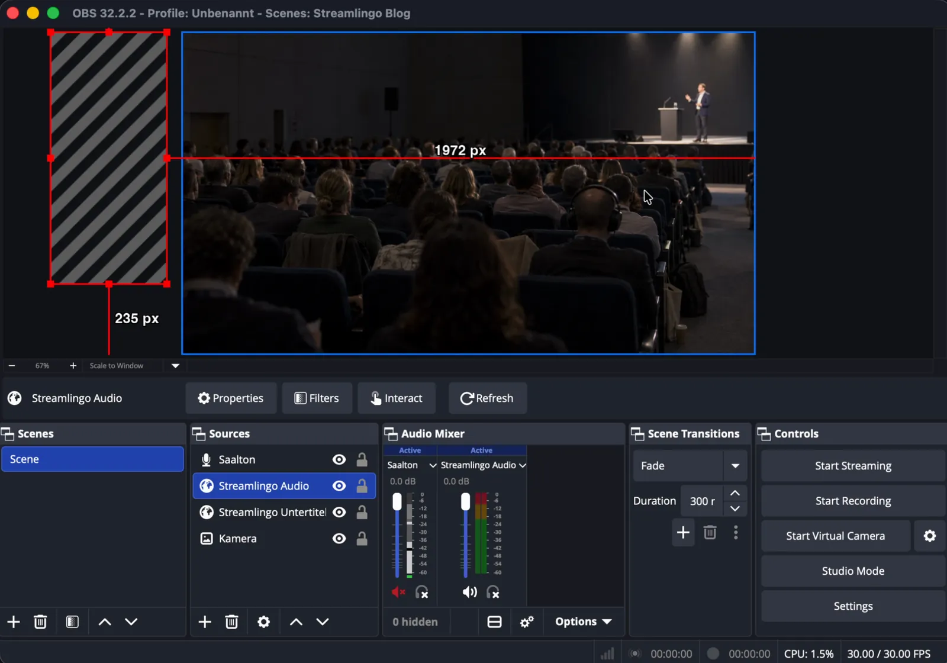Click the Controls dock panel icon

tap(764, 434)
